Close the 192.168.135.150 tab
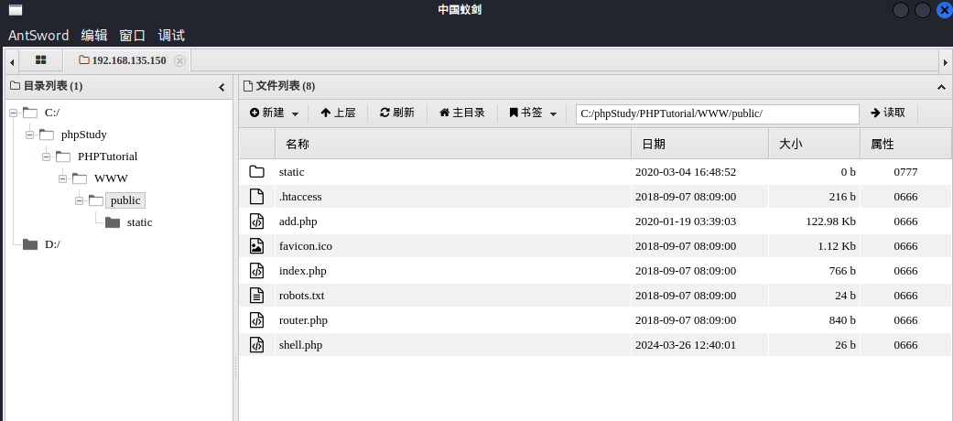 tap(179, 60)
